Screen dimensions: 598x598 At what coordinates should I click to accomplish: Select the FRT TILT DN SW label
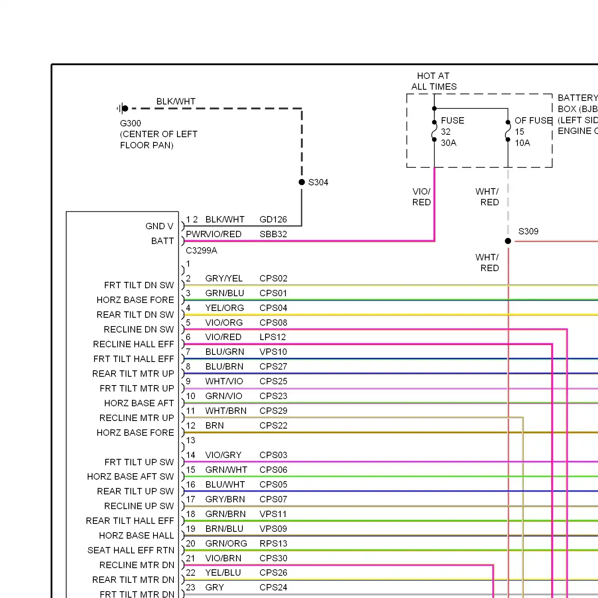(x=139, y=285)
